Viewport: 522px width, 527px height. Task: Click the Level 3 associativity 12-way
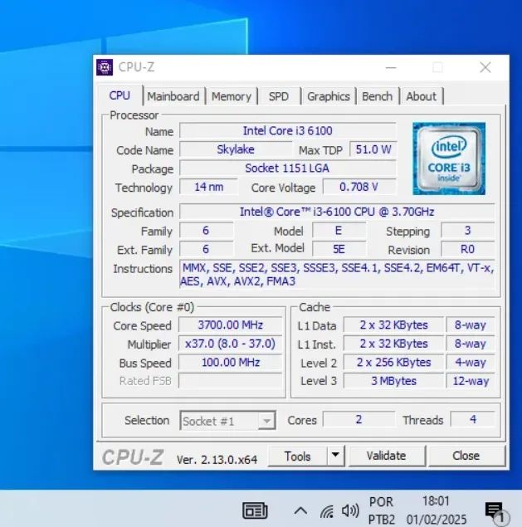click(471, 381)
